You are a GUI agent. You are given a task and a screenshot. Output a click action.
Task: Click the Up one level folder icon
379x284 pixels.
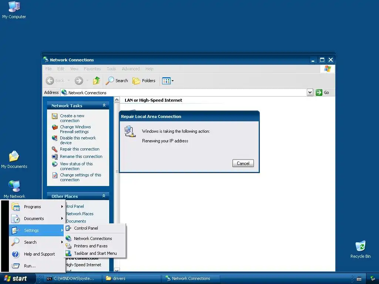[97, 81]
